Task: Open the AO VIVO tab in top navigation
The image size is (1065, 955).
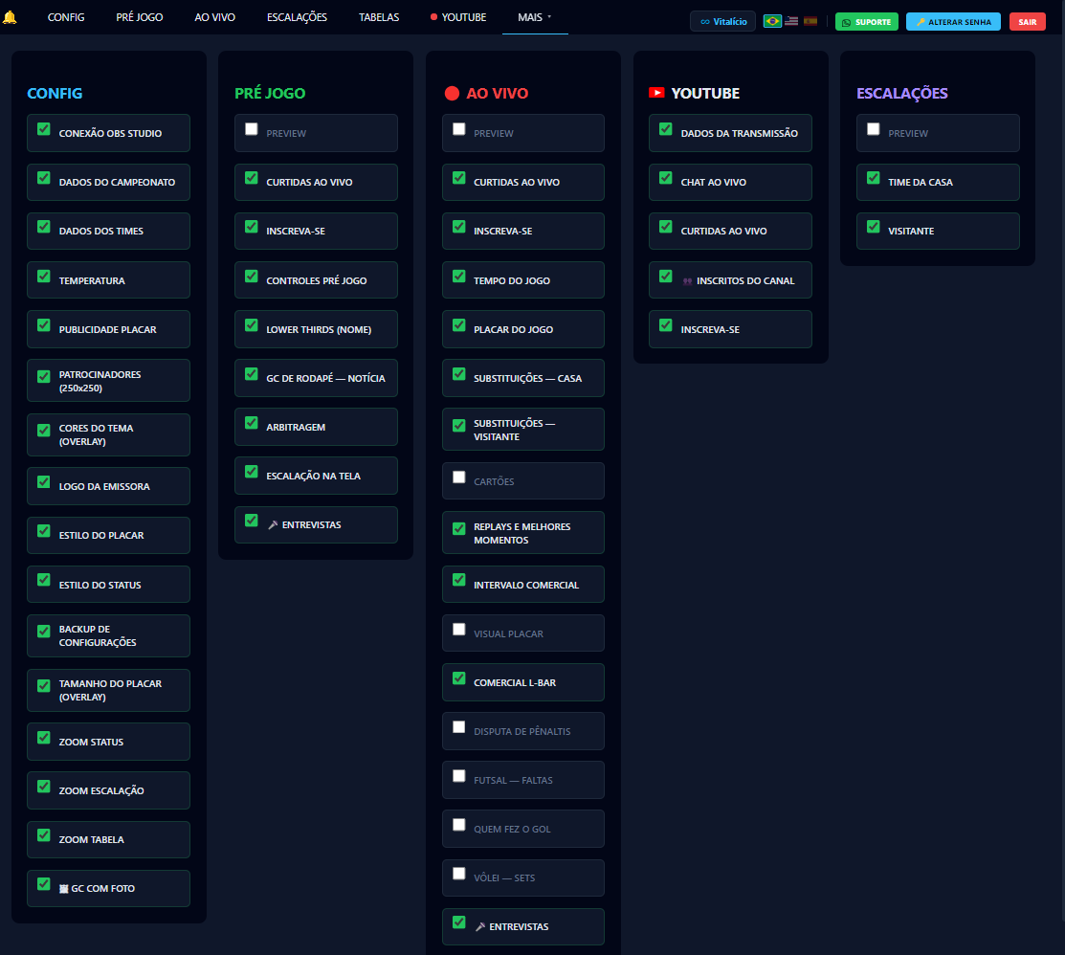Action: click(x=214, y=17)
